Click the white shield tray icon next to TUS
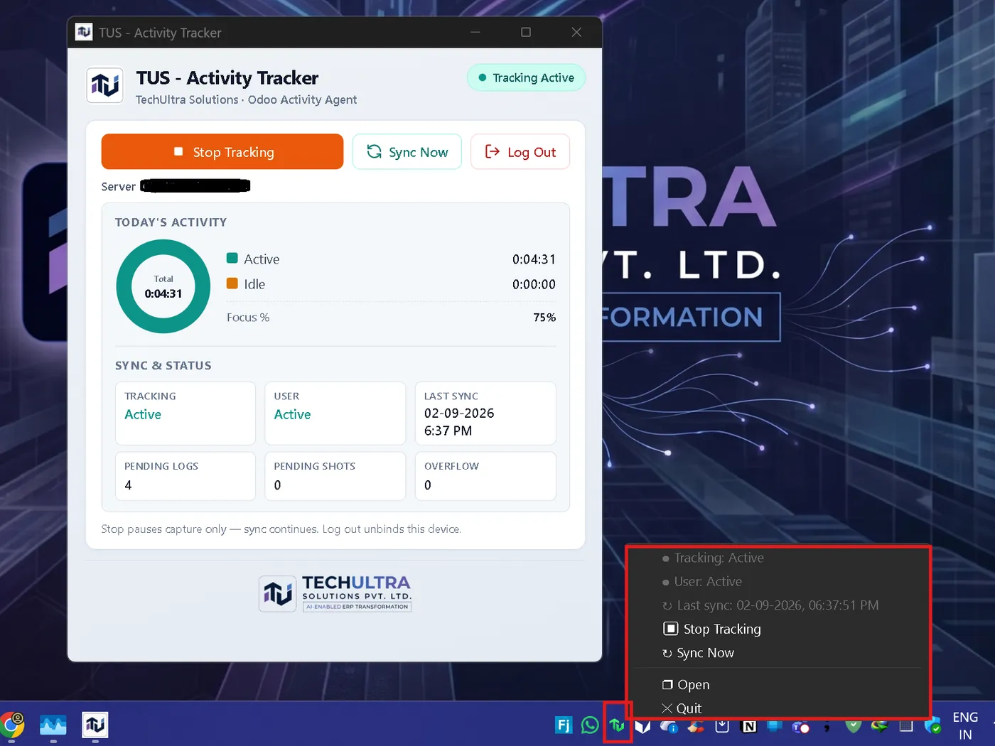995x746 pixels. [x=643, y=726]
